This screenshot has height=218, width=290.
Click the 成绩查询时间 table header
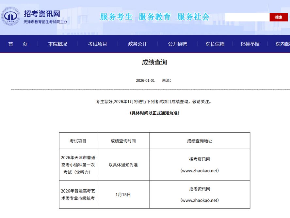[x=123, y=141]
